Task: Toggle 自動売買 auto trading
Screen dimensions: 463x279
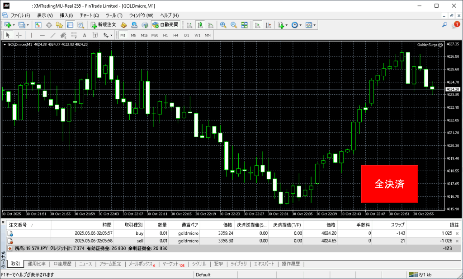Action: [165, 25]
